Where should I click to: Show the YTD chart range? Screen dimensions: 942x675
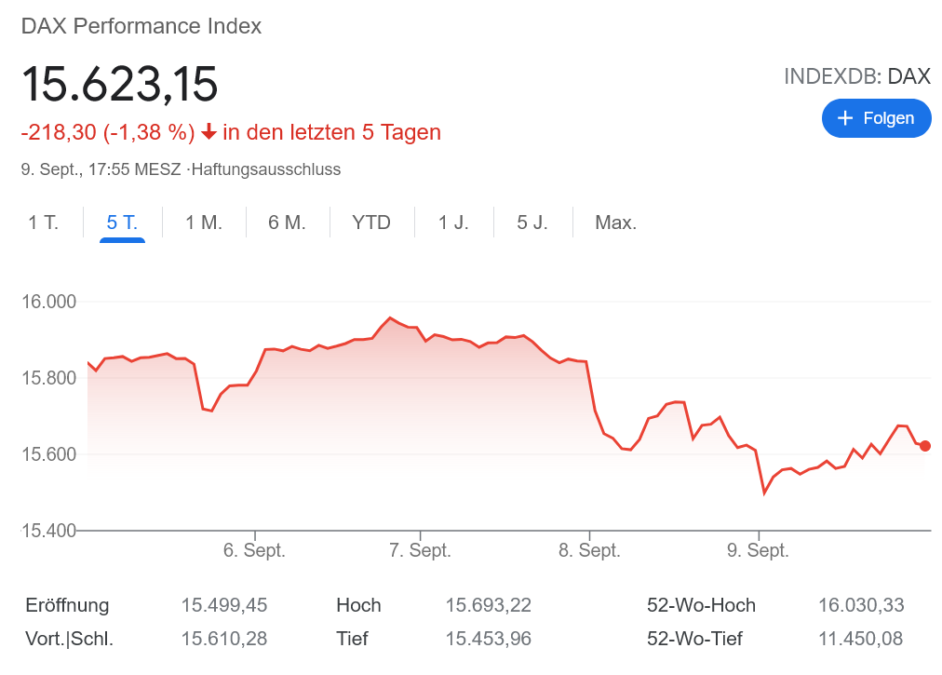(x=371, y=223)
